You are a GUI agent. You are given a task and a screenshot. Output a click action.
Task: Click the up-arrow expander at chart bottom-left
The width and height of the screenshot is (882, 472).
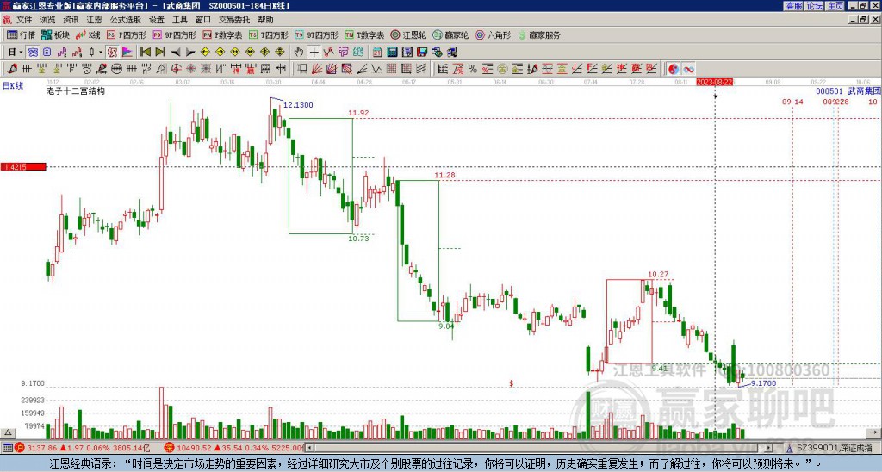click(8, 432)
